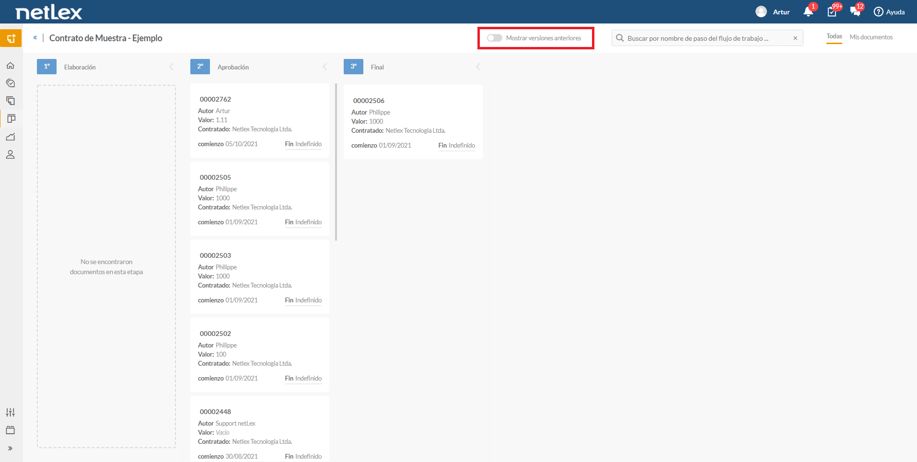Click the netlex logo
917x462 pixels.
click(49, 12)
